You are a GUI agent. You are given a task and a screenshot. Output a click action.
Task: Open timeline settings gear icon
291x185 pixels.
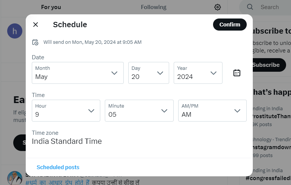218,7
